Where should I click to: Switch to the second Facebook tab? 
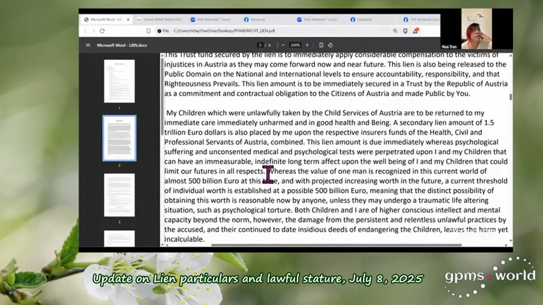(361, 19)
